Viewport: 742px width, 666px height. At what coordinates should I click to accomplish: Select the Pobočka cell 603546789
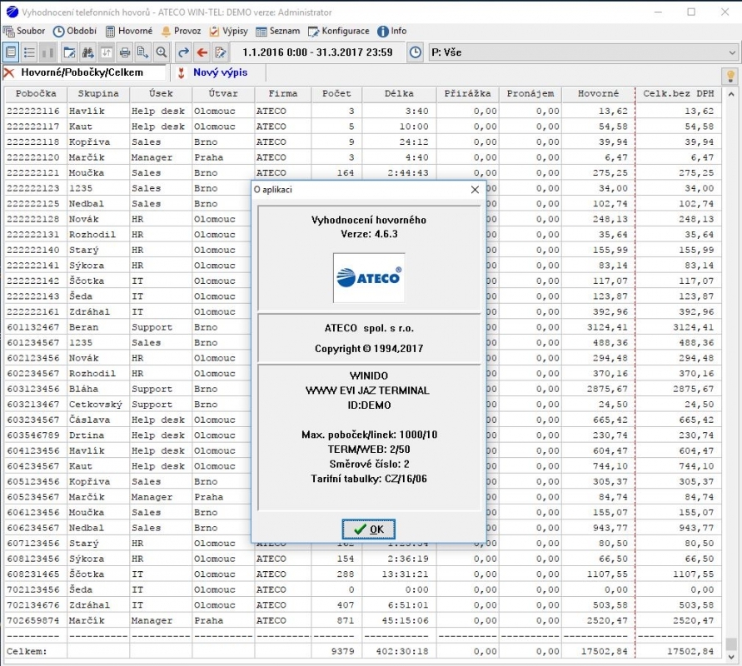click(x=33, y=435)
